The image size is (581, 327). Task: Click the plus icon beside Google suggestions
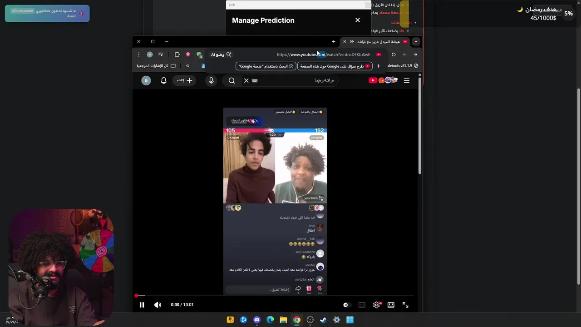pyautogui.click(x=378, y=66)
